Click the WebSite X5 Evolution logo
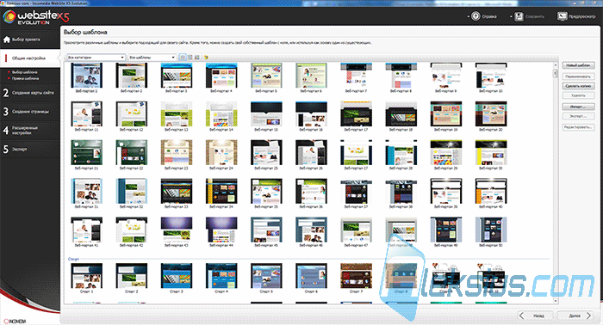Image resolution: width=603 pixels, height=325 pixels. click(36, 17)
